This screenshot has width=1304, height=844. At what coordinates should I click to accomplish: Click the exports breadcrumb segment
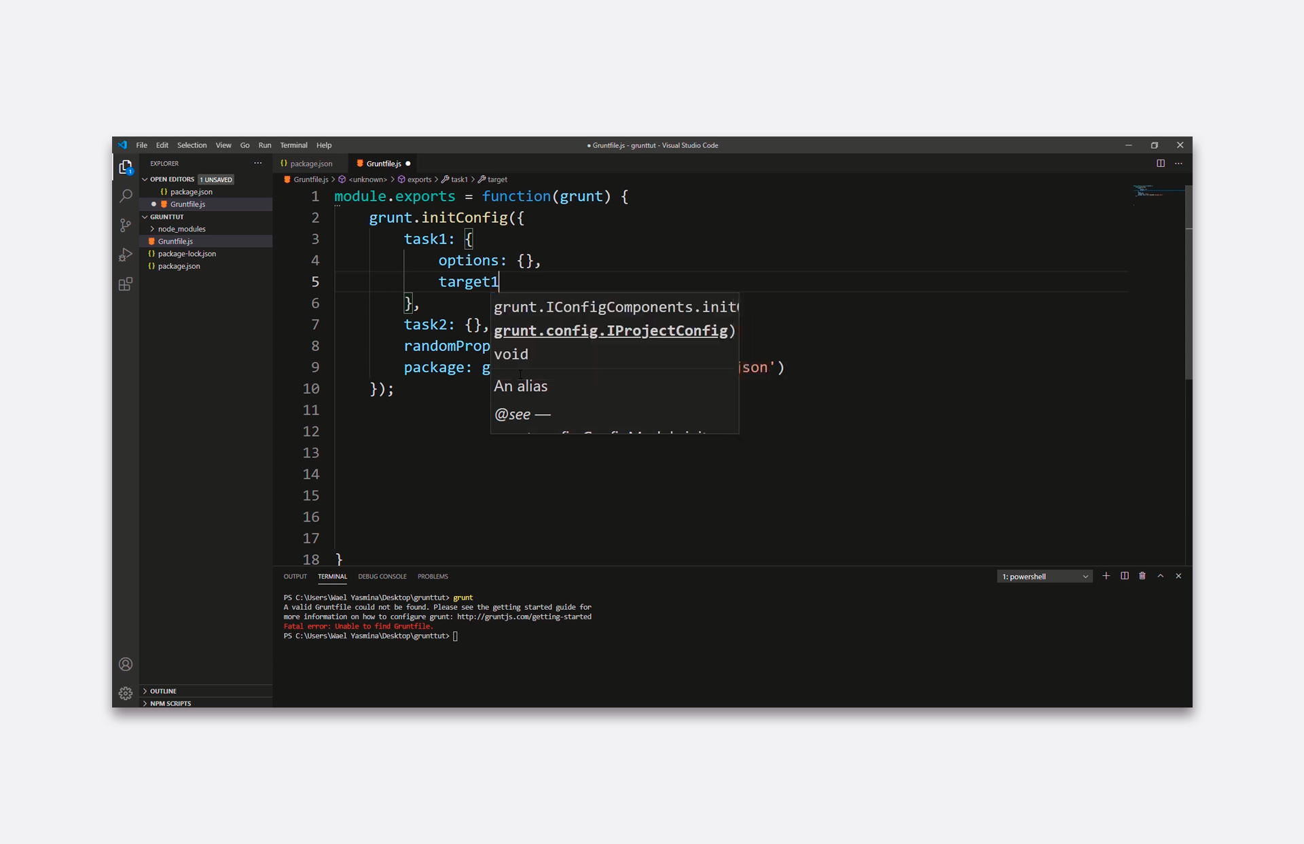tap(418, 180)
